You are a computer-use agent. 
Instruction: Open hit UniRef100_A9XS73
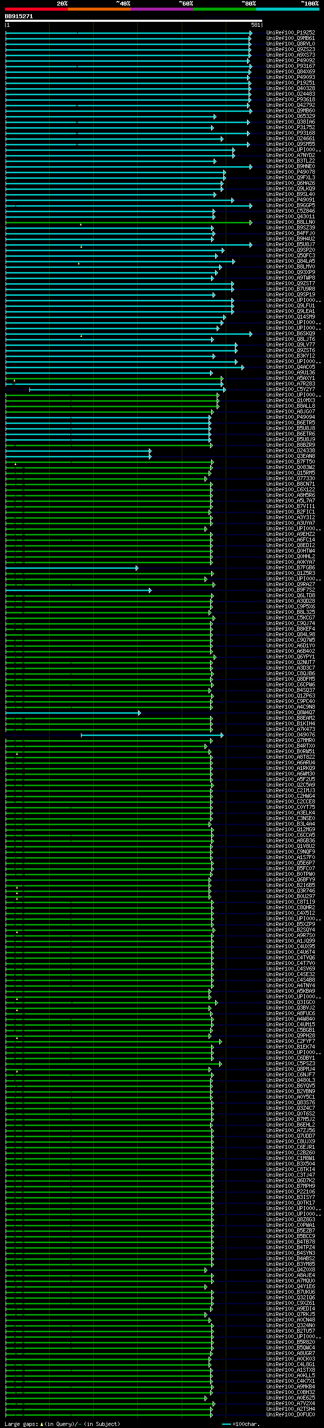(291, 55)
